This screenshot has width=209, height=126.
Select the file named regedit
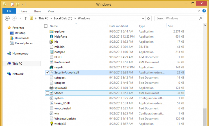pos(59,67)
